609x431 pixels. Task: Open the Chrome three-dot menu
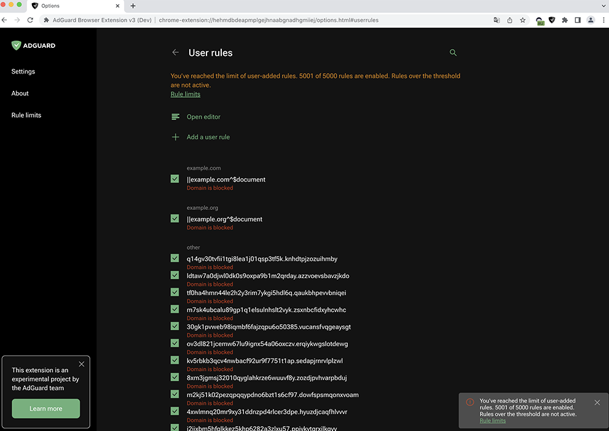[602, 20]
